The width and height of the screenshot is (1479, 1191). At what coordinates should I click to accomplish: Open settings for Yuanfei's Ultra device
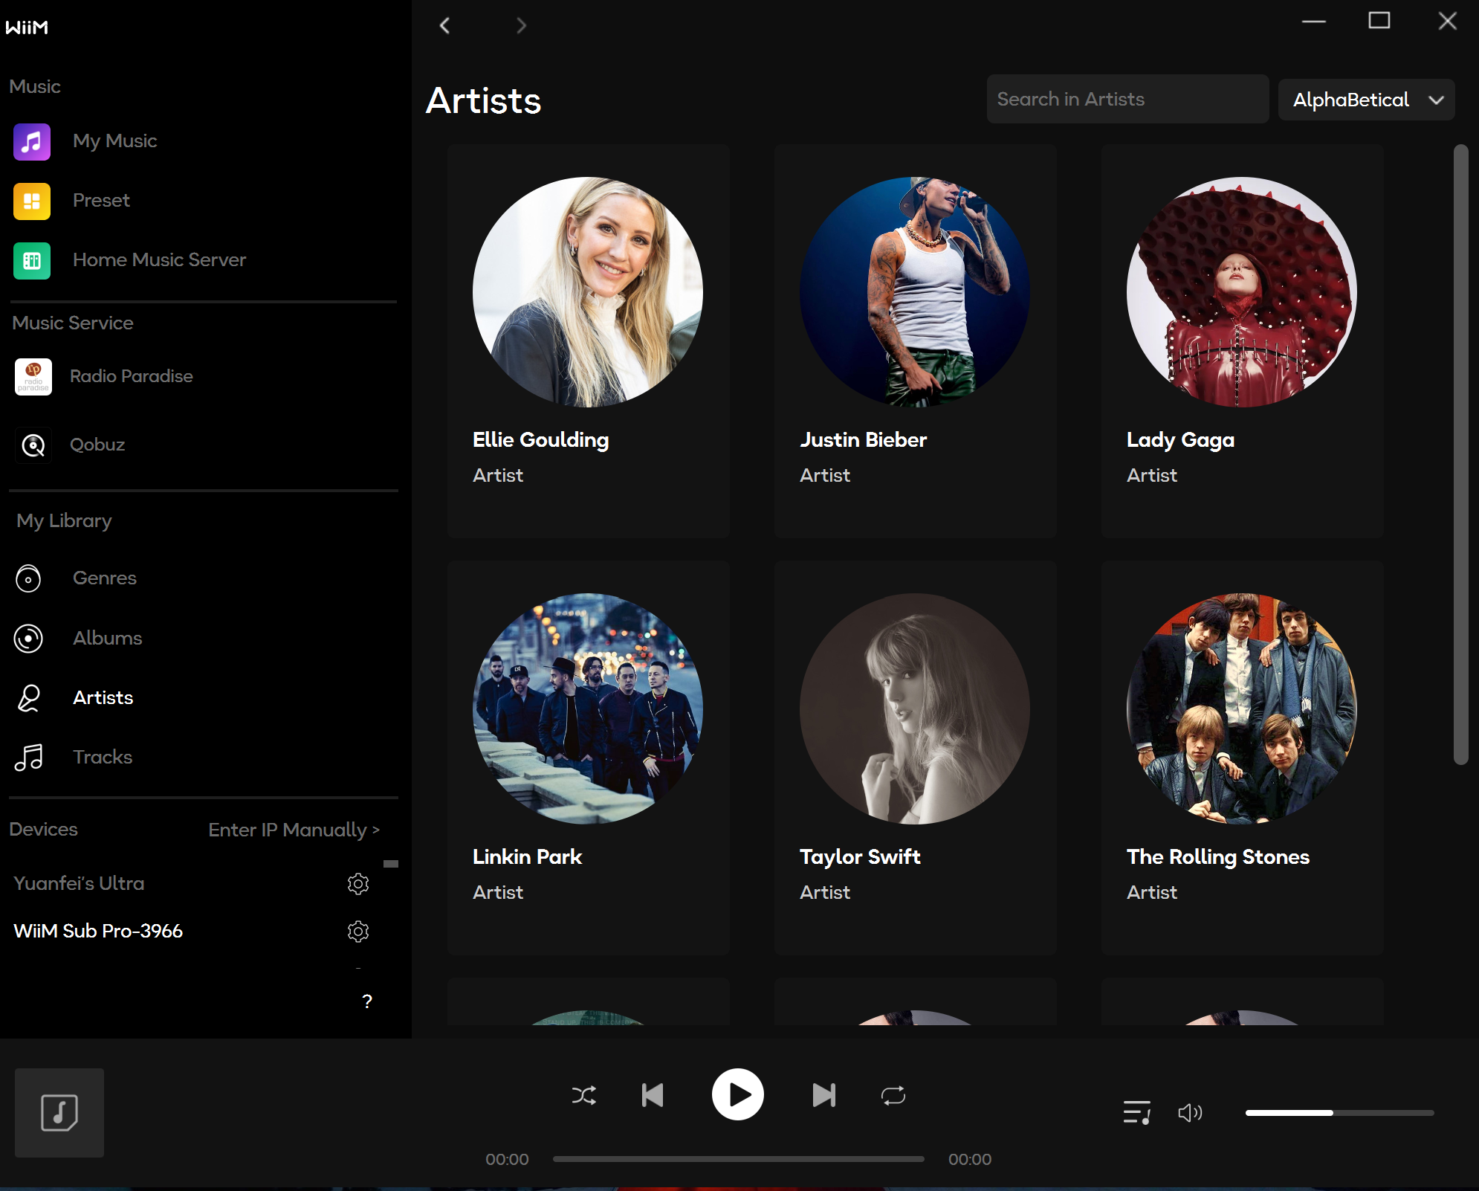click(358, 884)
